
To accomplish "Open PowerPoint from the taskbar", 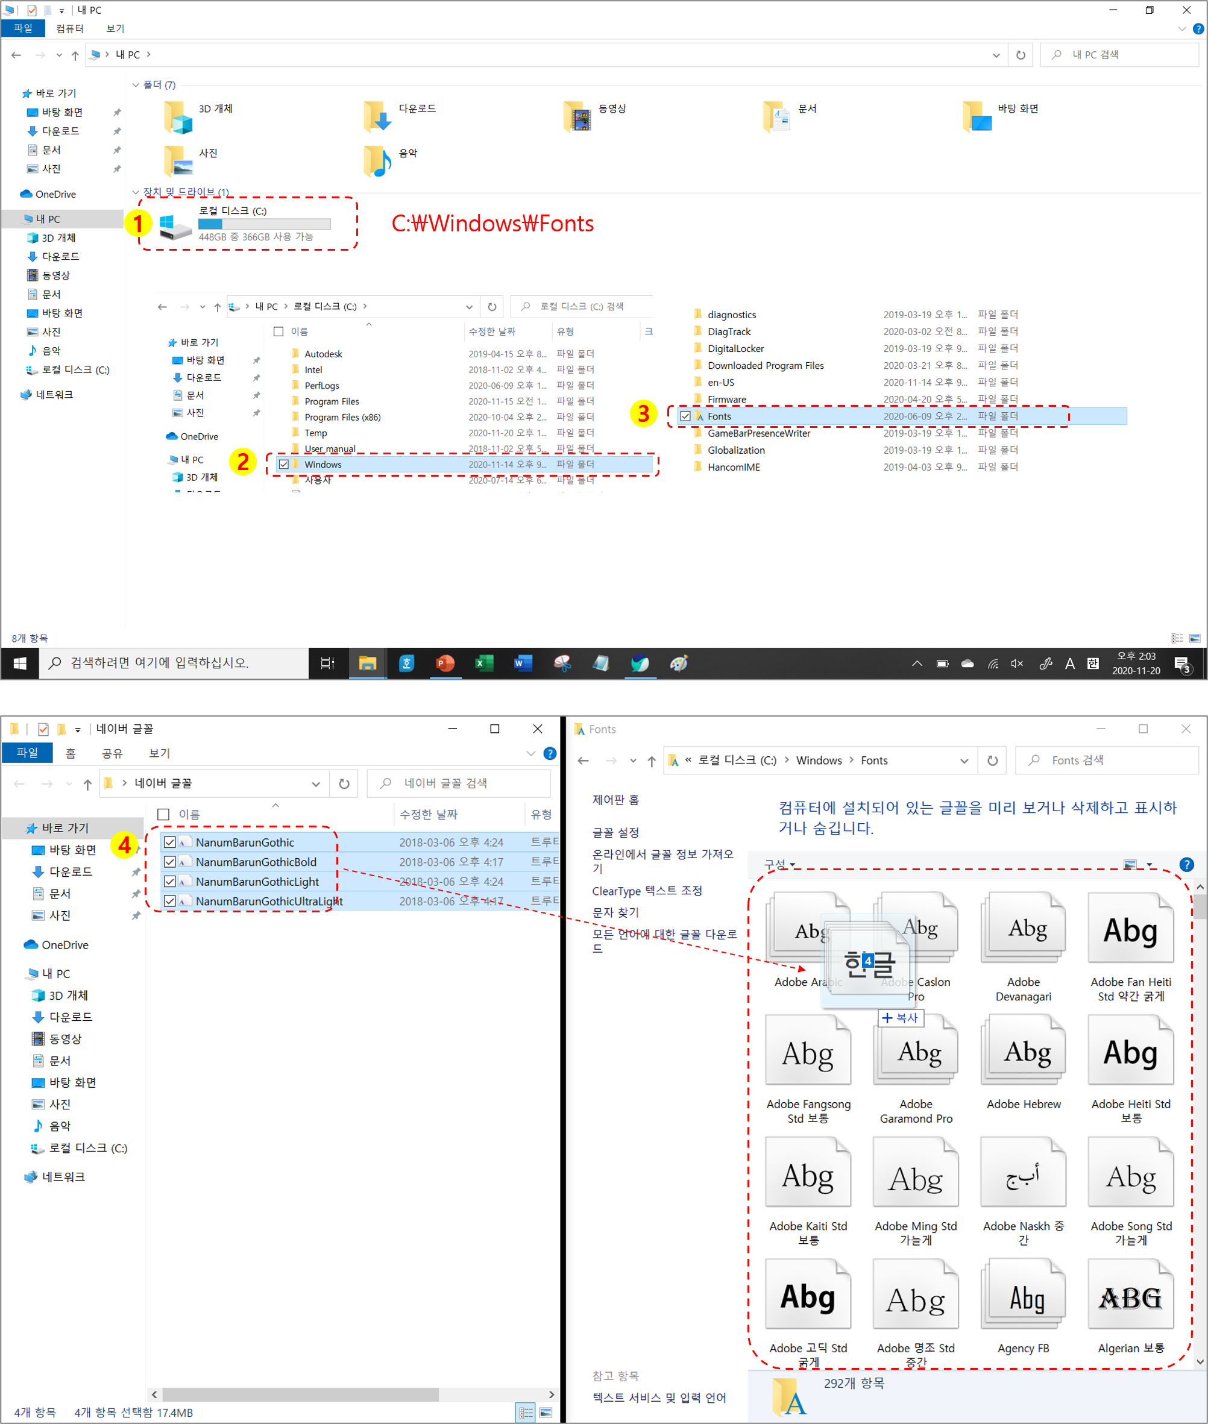I will [445, 663].
